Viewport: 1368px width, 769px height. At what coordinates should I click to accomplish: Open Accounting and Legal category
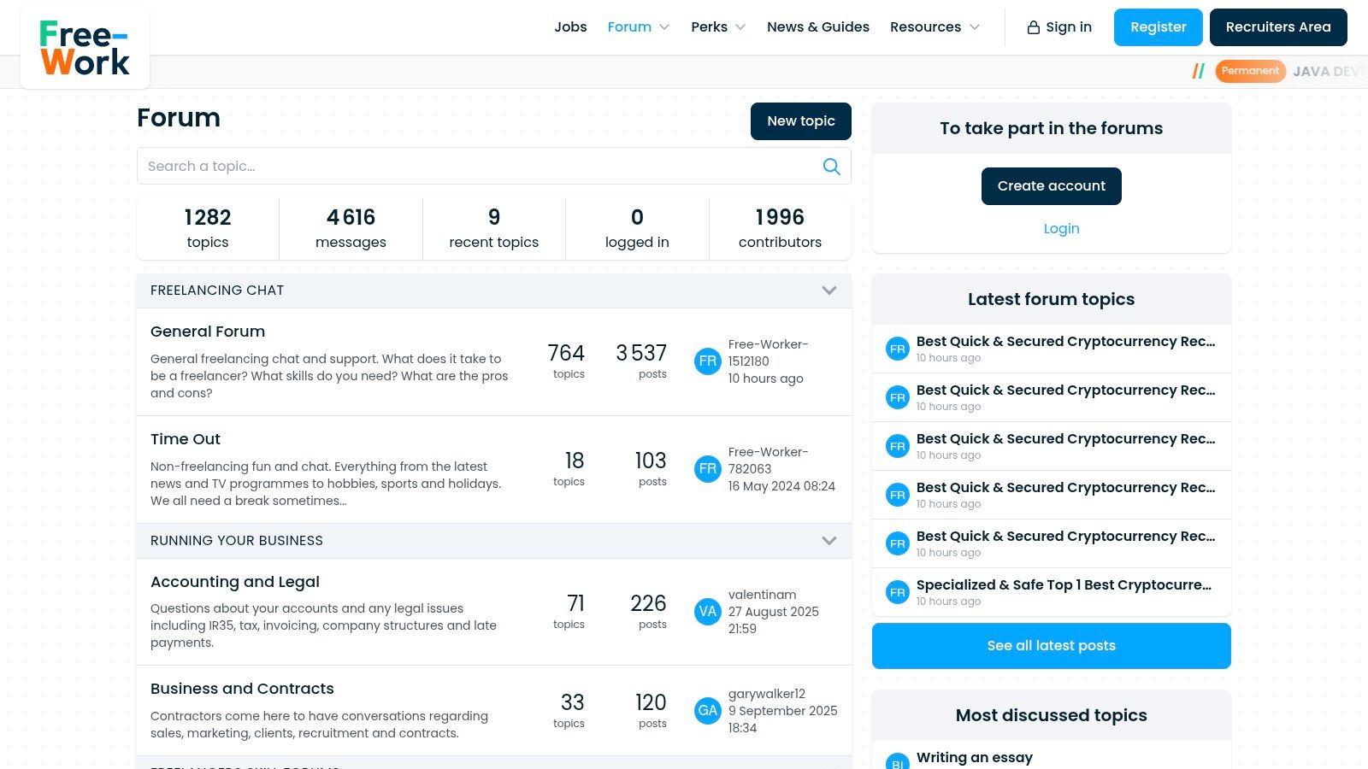pyautogui.click(x=235, y=582)
